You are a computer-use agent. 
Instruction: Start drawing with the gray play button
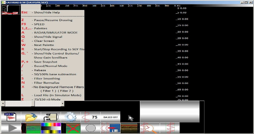pyautogui.click(x=11, y=128)
